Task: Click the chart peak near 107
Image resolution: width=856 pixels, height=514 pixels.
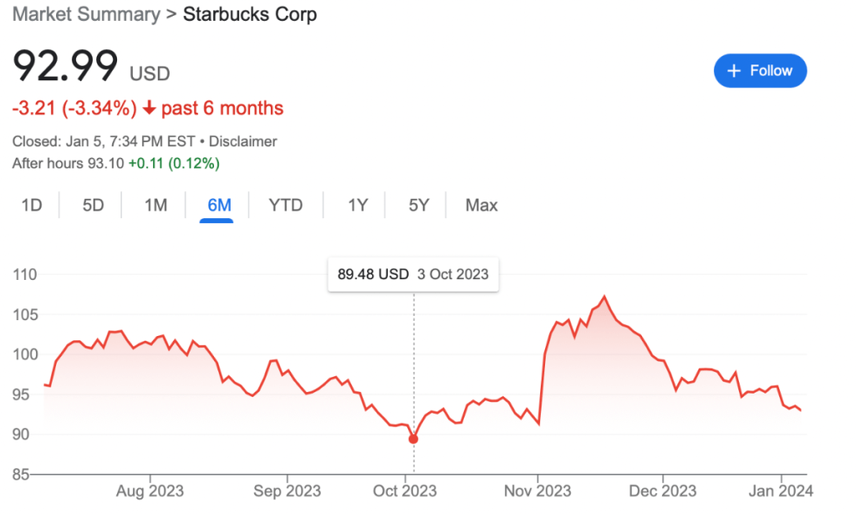Action: [x=604, y=297]
